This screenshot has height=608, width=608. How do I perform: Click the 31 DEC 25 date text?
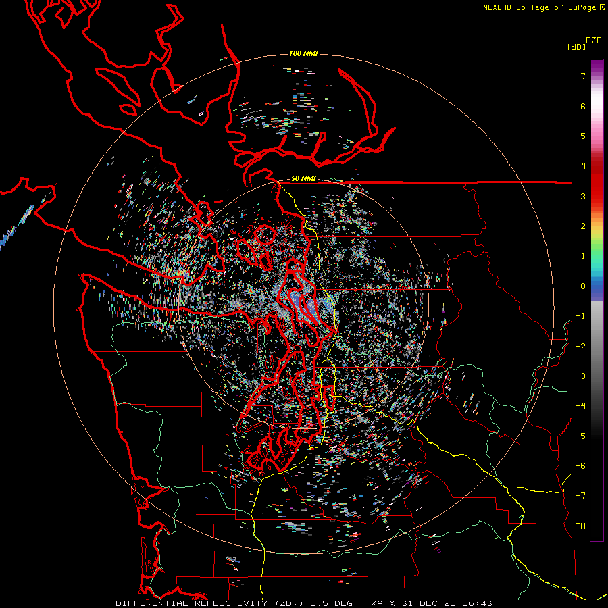pos(429,603)
